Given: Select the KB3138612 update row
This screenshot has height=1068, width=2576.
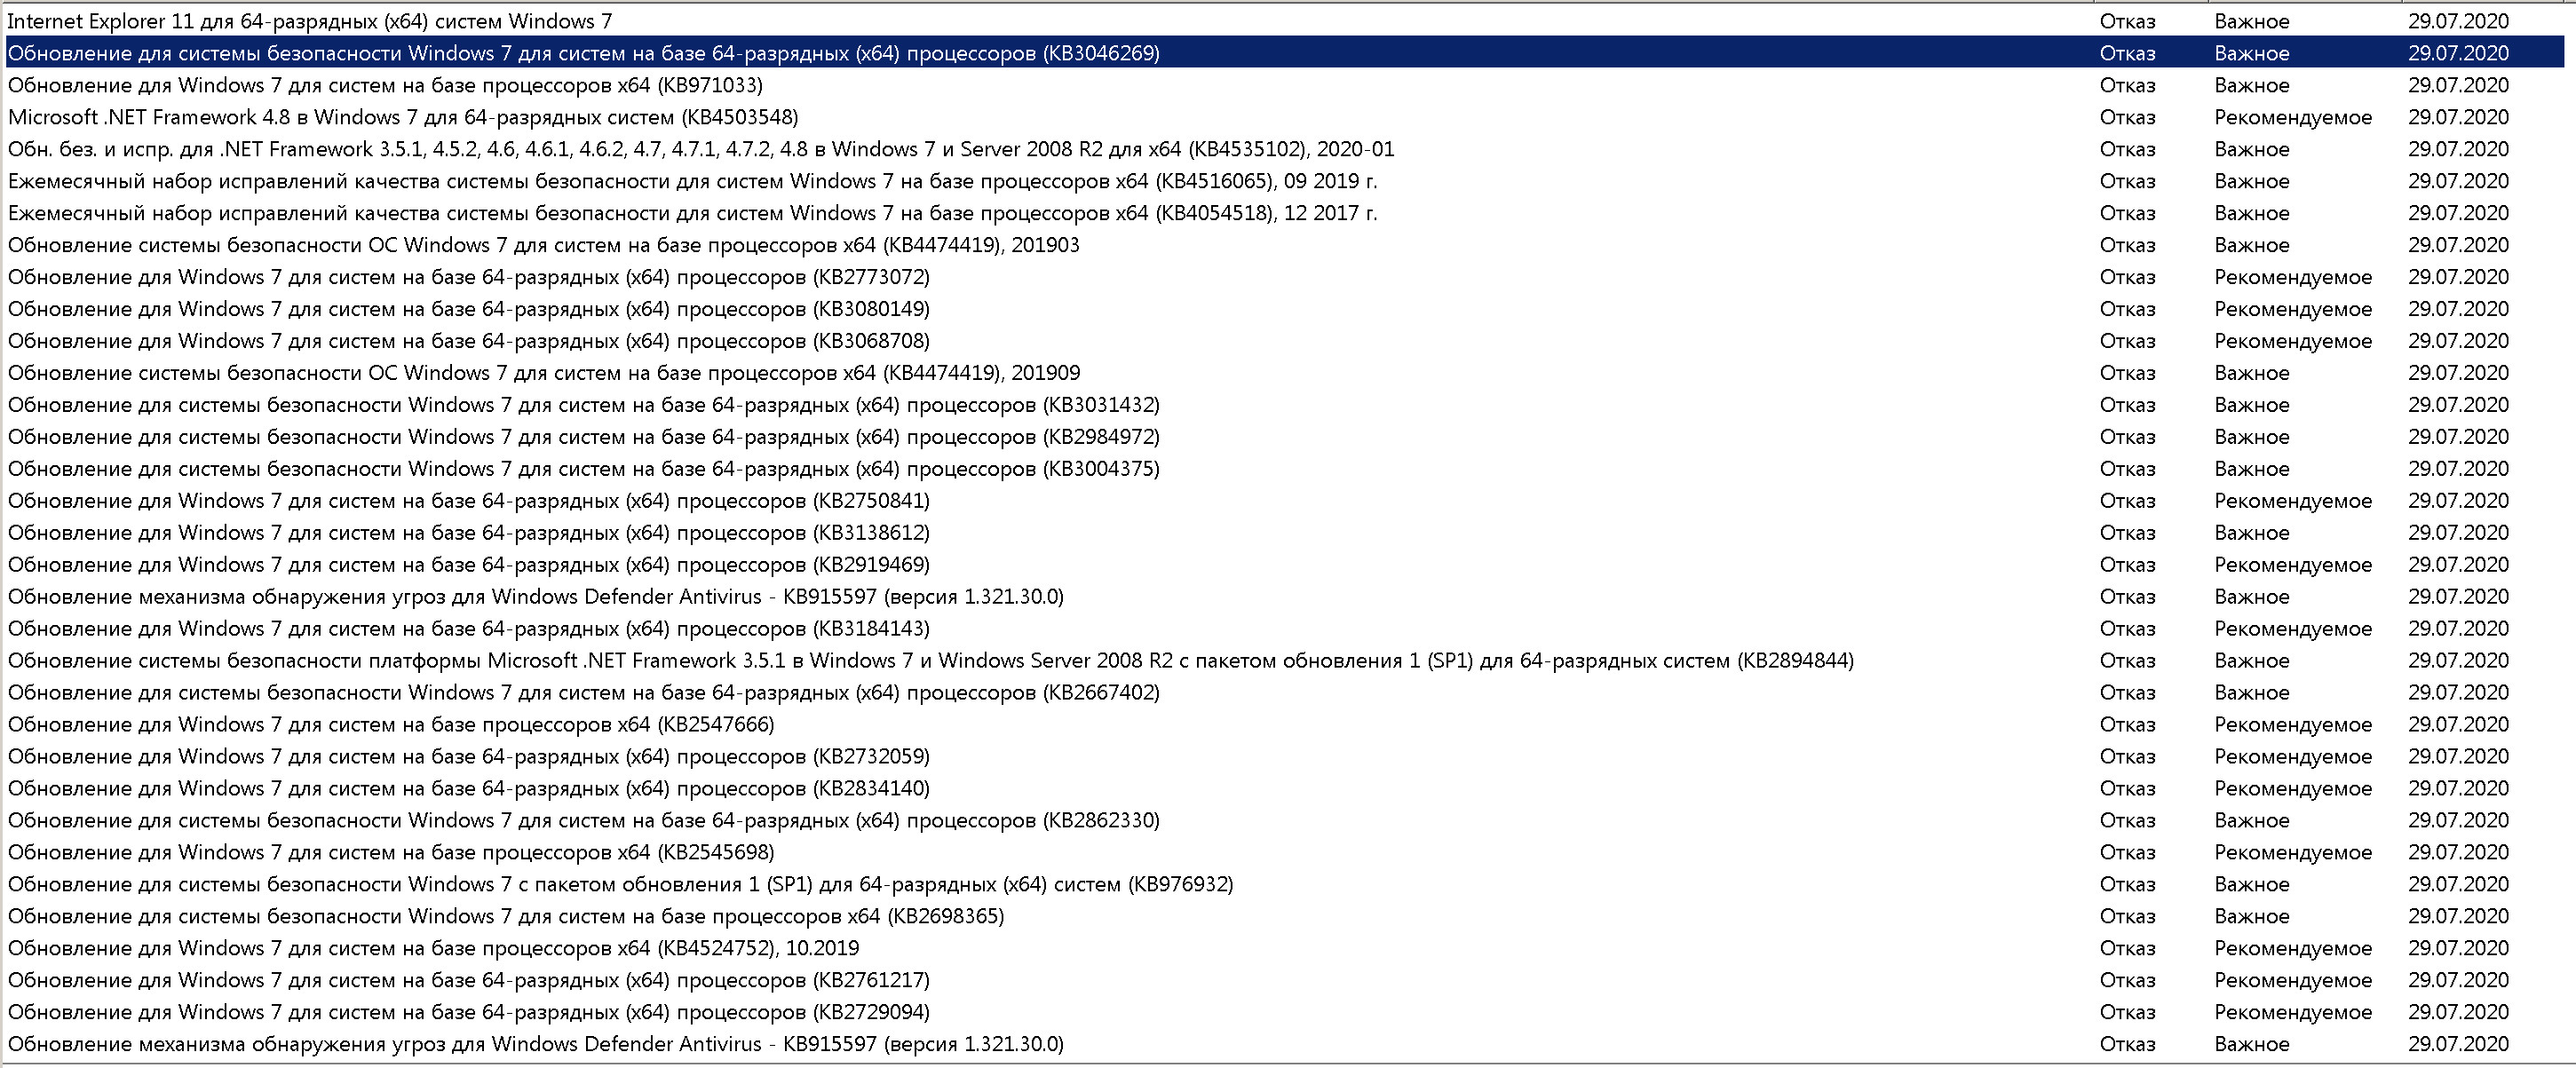Looking at the screenshot, I should [468, 533].
